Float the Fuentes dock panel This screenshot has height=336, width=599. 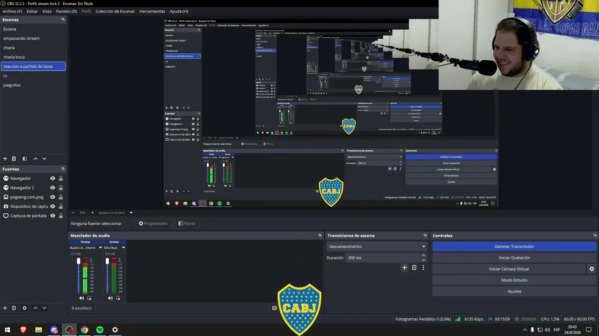pos(63,169)
